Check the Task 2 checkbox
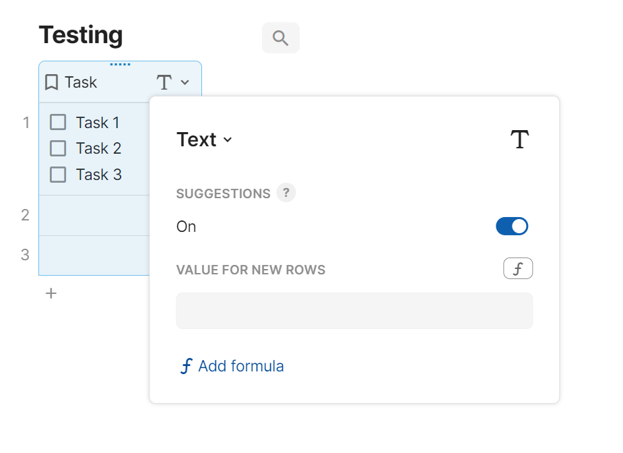623x453 pixels. pyautogui.click(x=59, y=148)
